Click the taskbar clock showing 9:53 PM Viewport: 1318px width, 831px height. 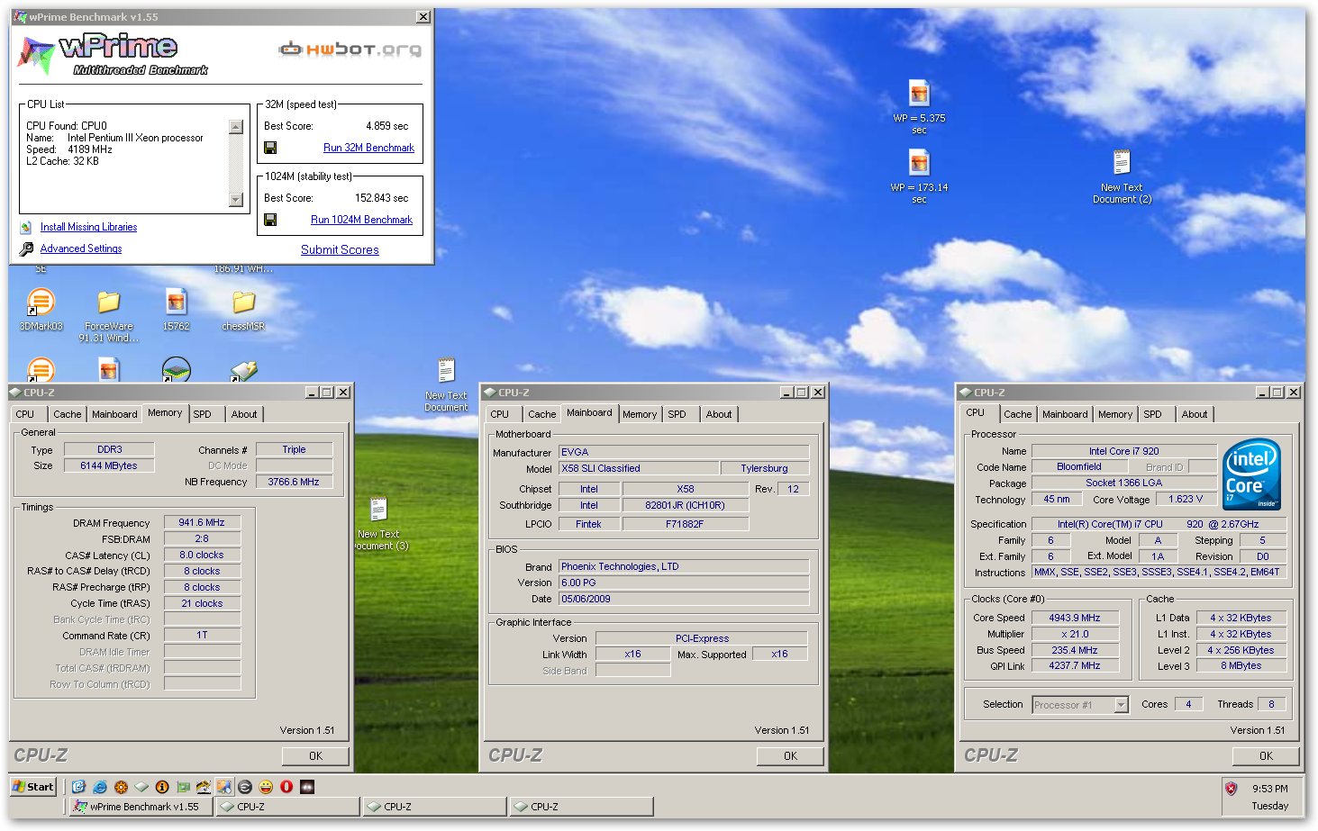(x=1269, y=789)
